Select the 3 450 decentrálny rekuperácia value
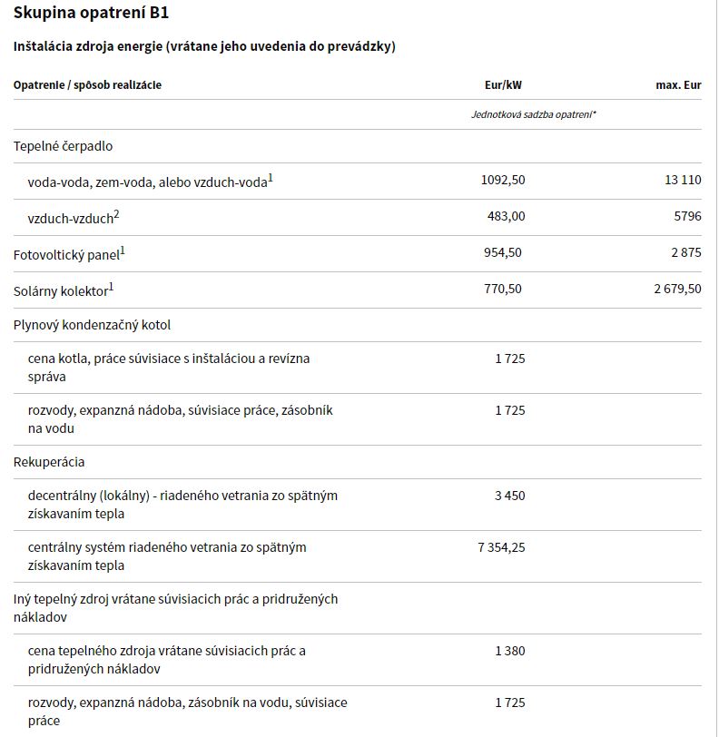This screenshot has width=719, height=737. click(509, 496)
